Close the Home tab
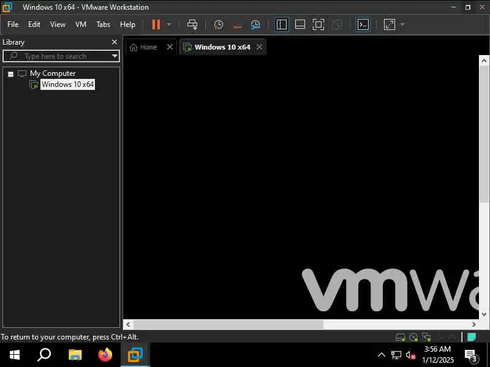Image resolution: width=490 pixels, height=367 pixels. pos(170,47)
